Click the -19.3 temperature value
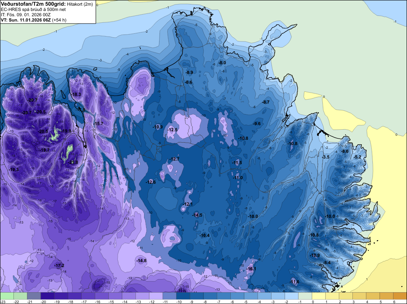 [x=14, y=169]
